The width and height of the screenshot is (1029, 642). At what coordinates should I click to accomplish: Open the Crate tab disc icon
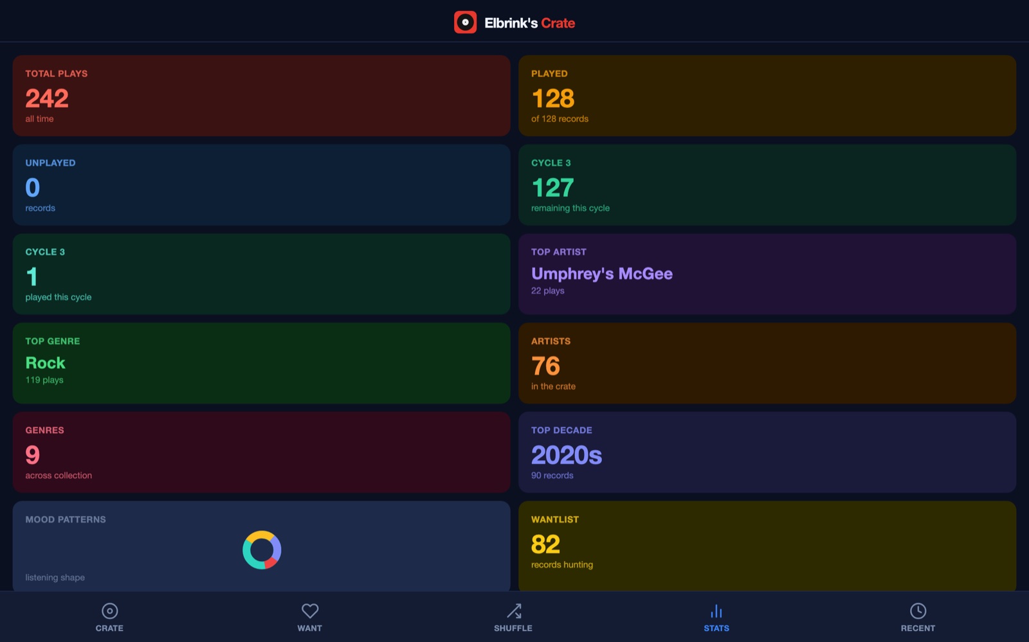(110, 611)
